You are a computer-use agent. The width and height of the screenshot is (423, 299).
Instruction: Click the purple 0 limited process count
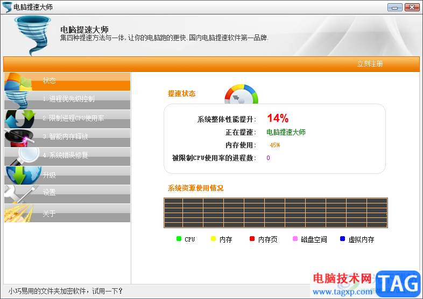pos(268,158)
